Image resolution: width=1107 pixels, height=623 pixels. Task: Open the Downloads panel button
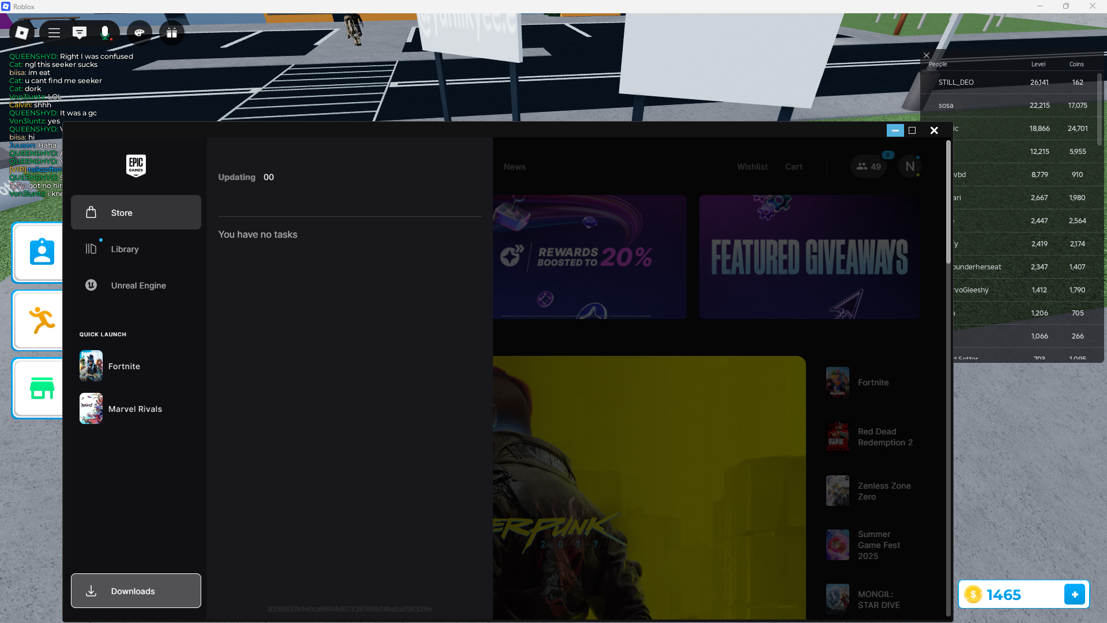click(x=136, y=591)
